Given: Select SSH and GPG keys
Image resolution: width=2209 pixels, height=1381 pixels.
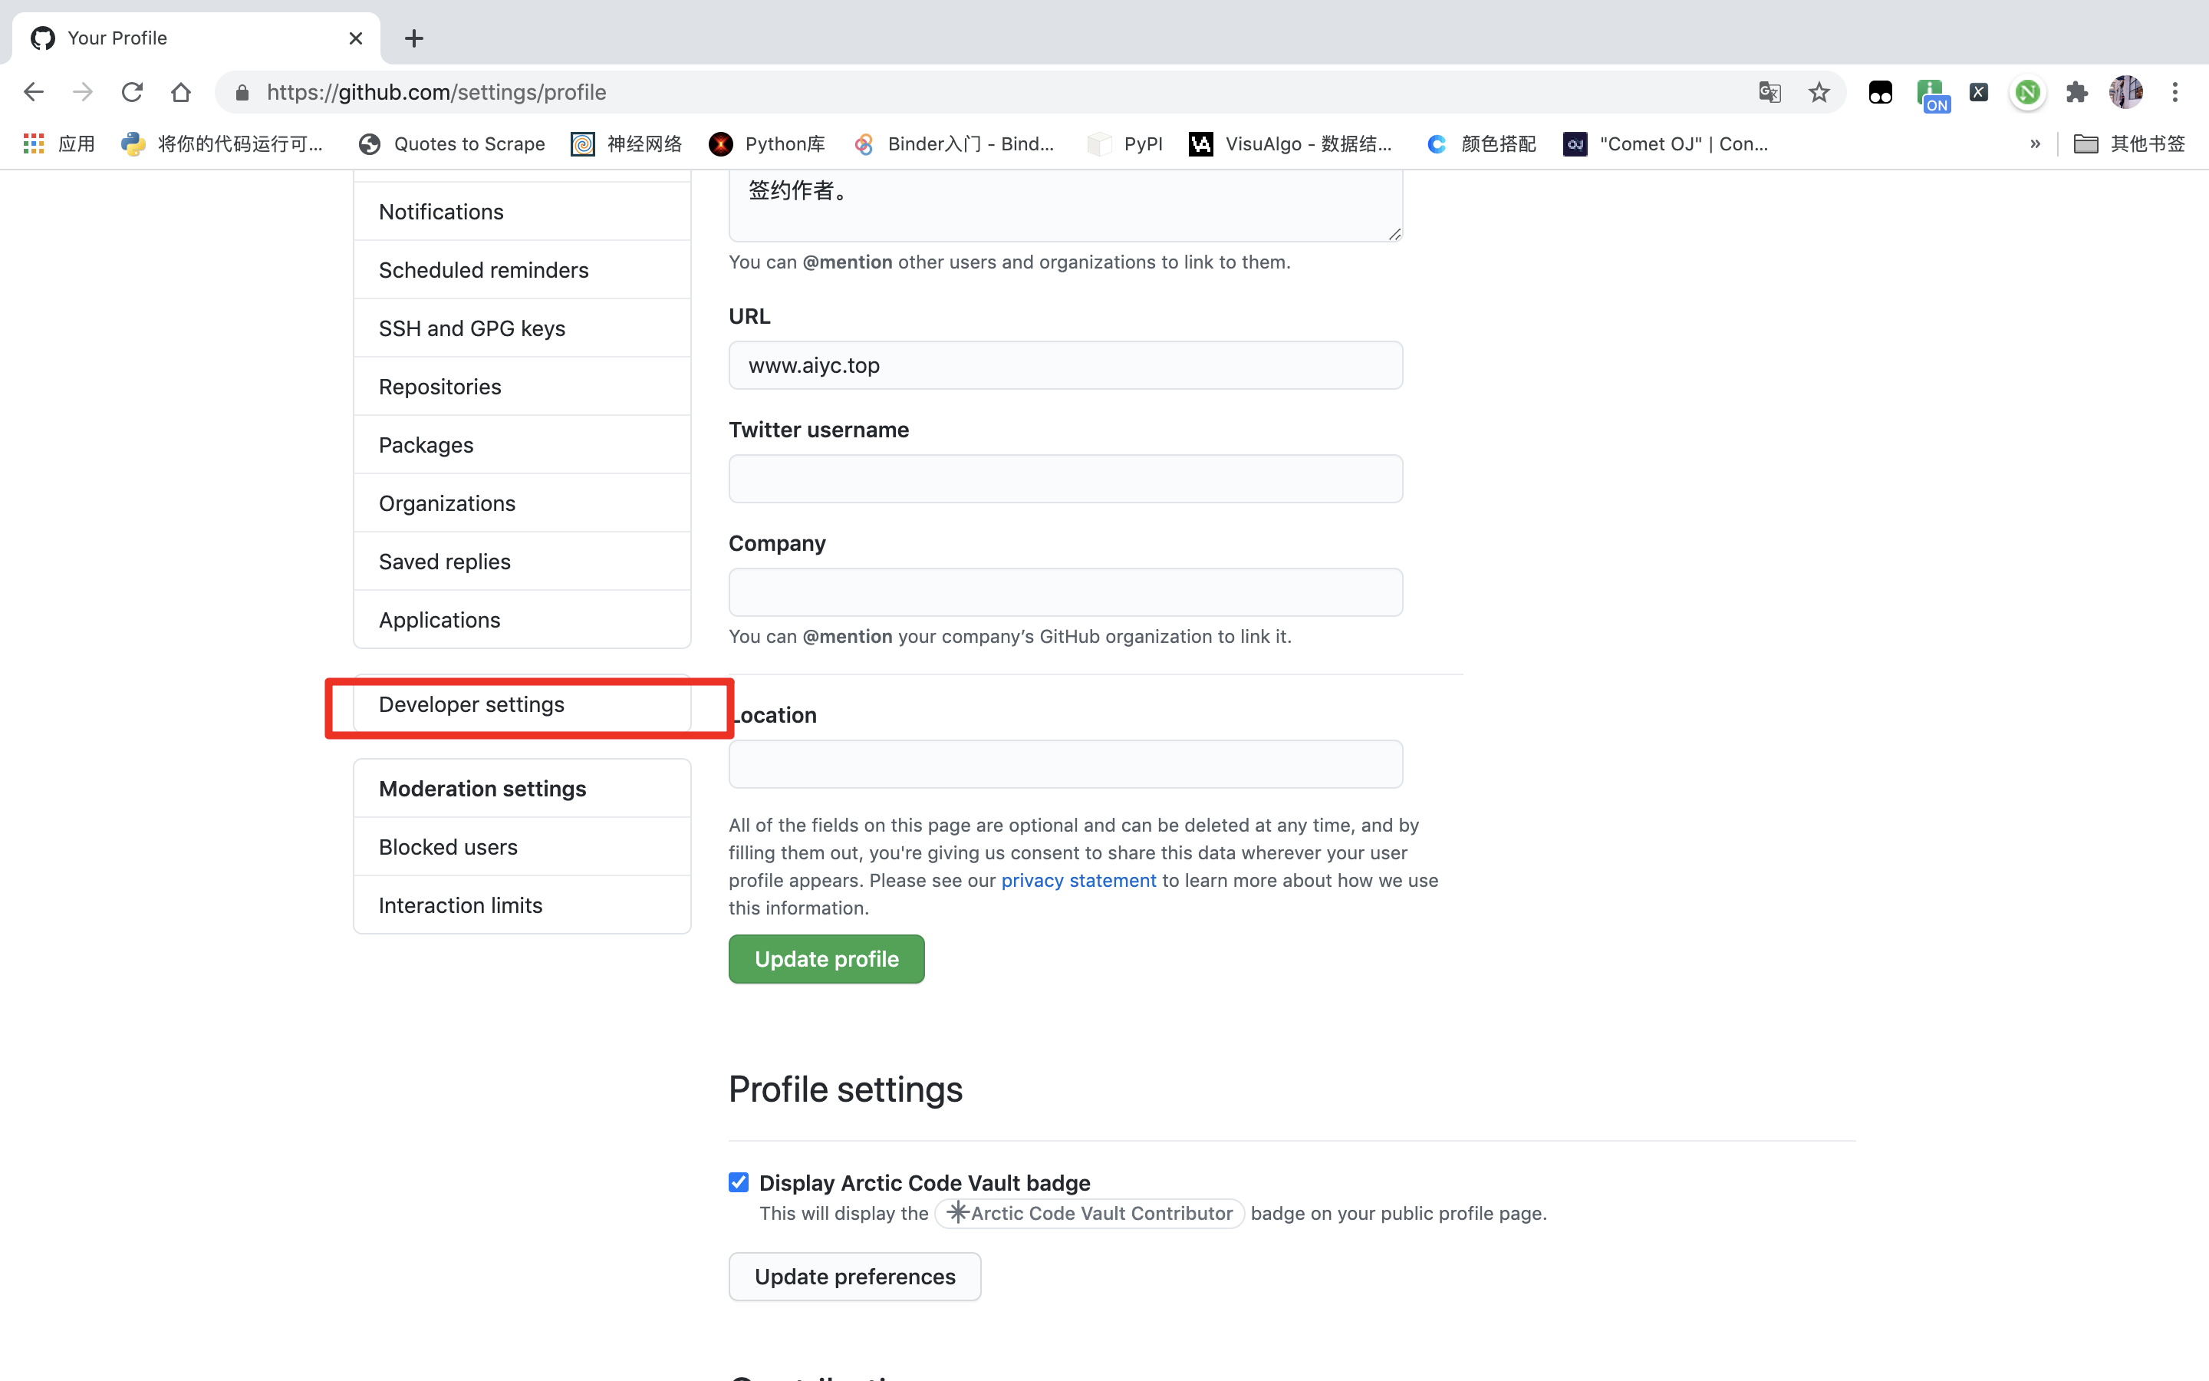Looking at the screenshot, I should [472, 328].
